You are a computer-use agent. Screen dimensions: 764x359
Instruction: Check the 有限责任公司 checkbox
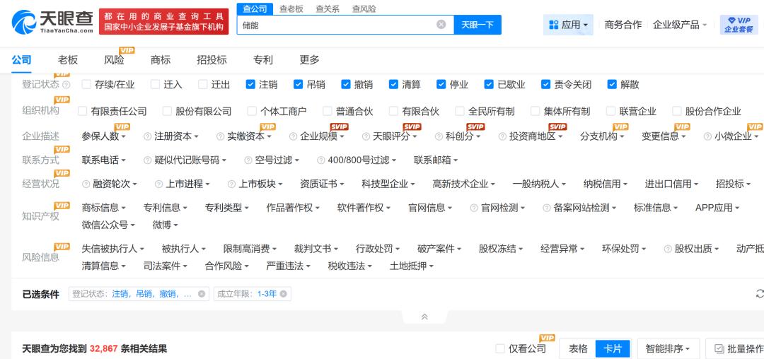(82, 112)
